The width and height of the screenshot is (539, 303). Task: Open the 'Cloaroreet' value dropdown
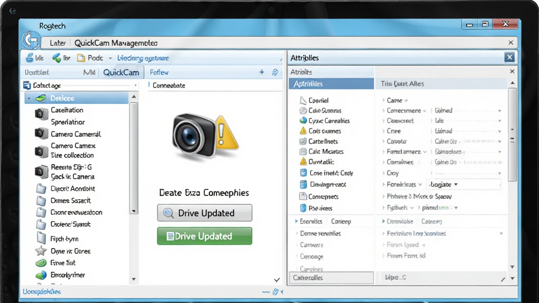click(x=500, y=121)
